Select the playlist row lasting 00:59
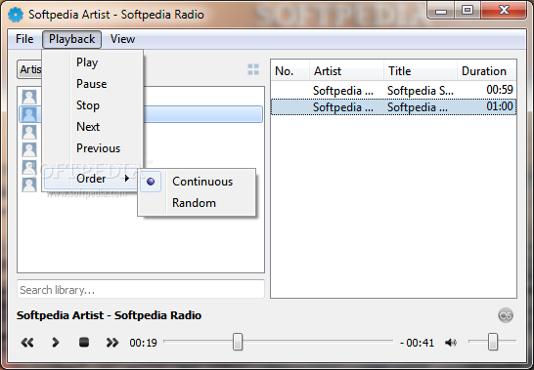 tap(394, 90)
